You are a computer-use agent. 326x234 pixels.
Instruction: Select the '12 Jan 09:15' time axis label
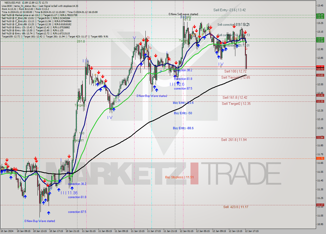(219, 231)
